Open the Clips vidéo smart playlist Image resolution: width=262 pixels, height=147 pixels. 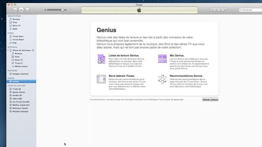pos(17,98)
